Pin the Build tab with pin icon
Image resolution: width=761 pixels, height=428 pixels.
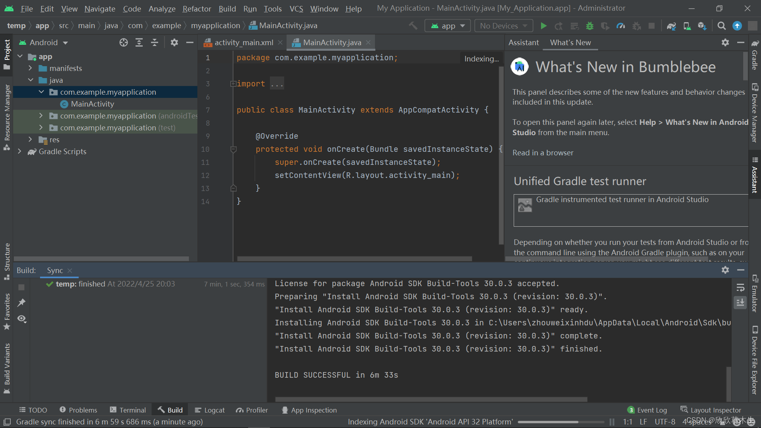21,303
